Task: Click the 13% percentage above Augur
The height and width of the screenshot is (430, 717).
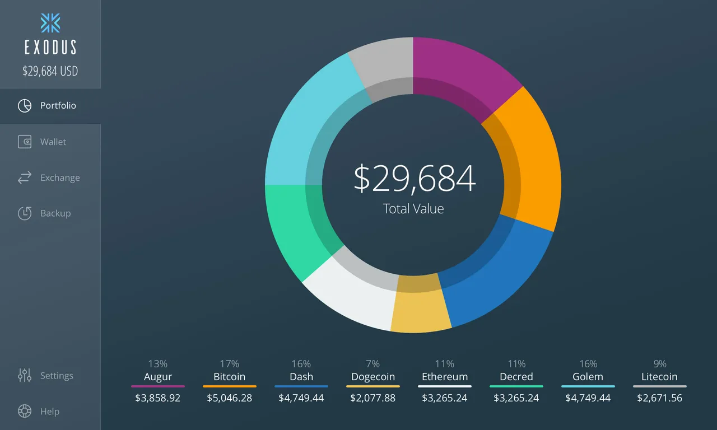Action: point(158,364)
